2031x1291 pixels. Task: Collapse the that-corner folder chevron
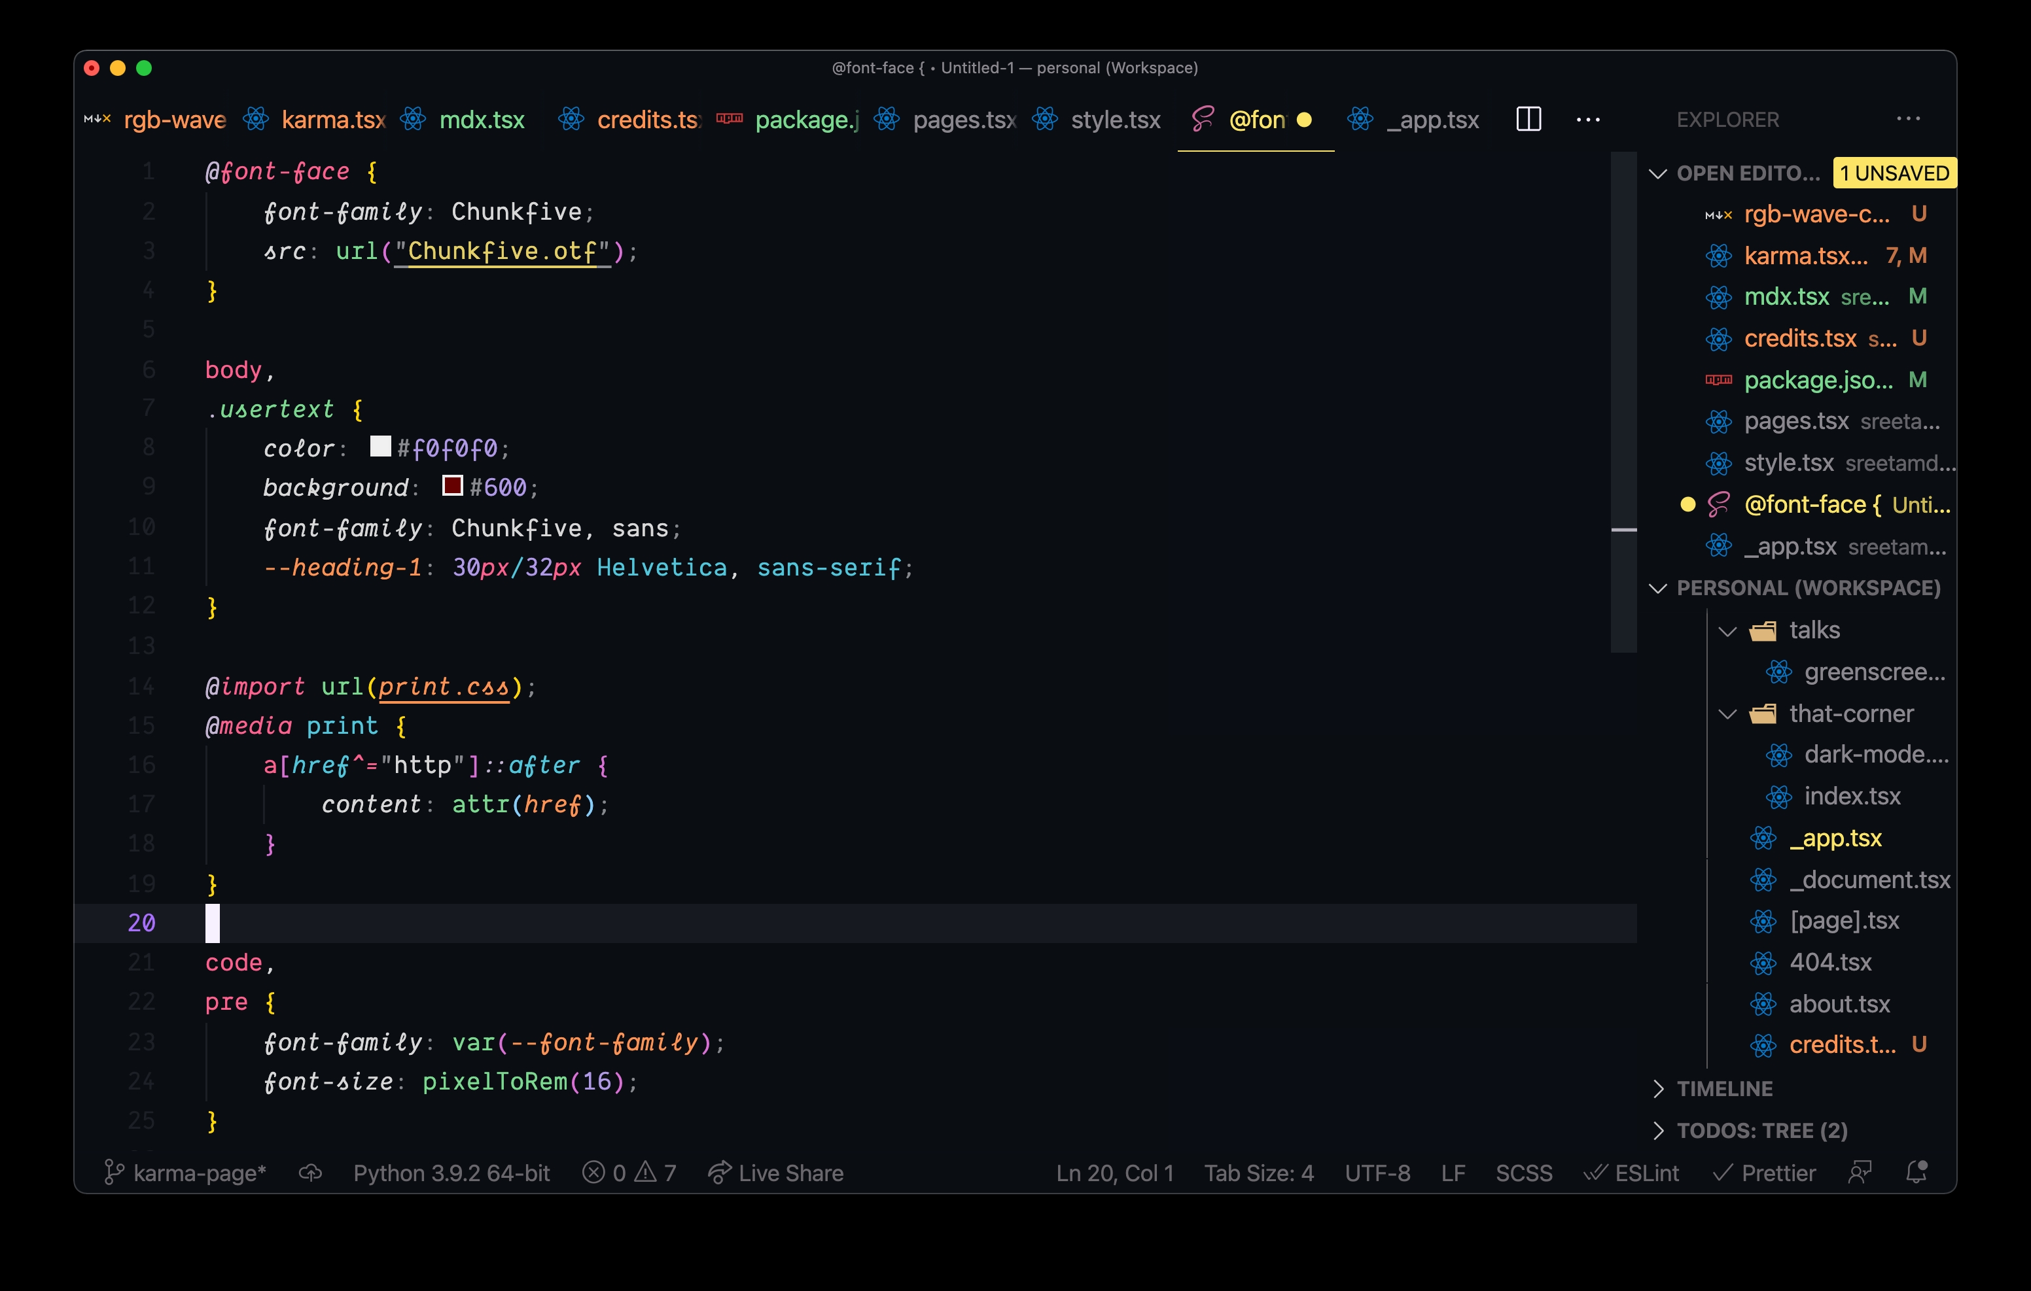click(x=1727, y=714)
